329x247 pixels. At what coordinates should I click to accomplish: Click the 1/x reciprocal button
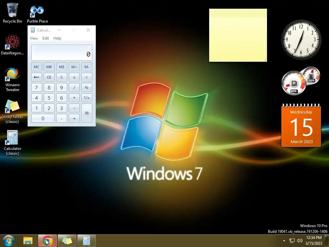coord(87,98)
